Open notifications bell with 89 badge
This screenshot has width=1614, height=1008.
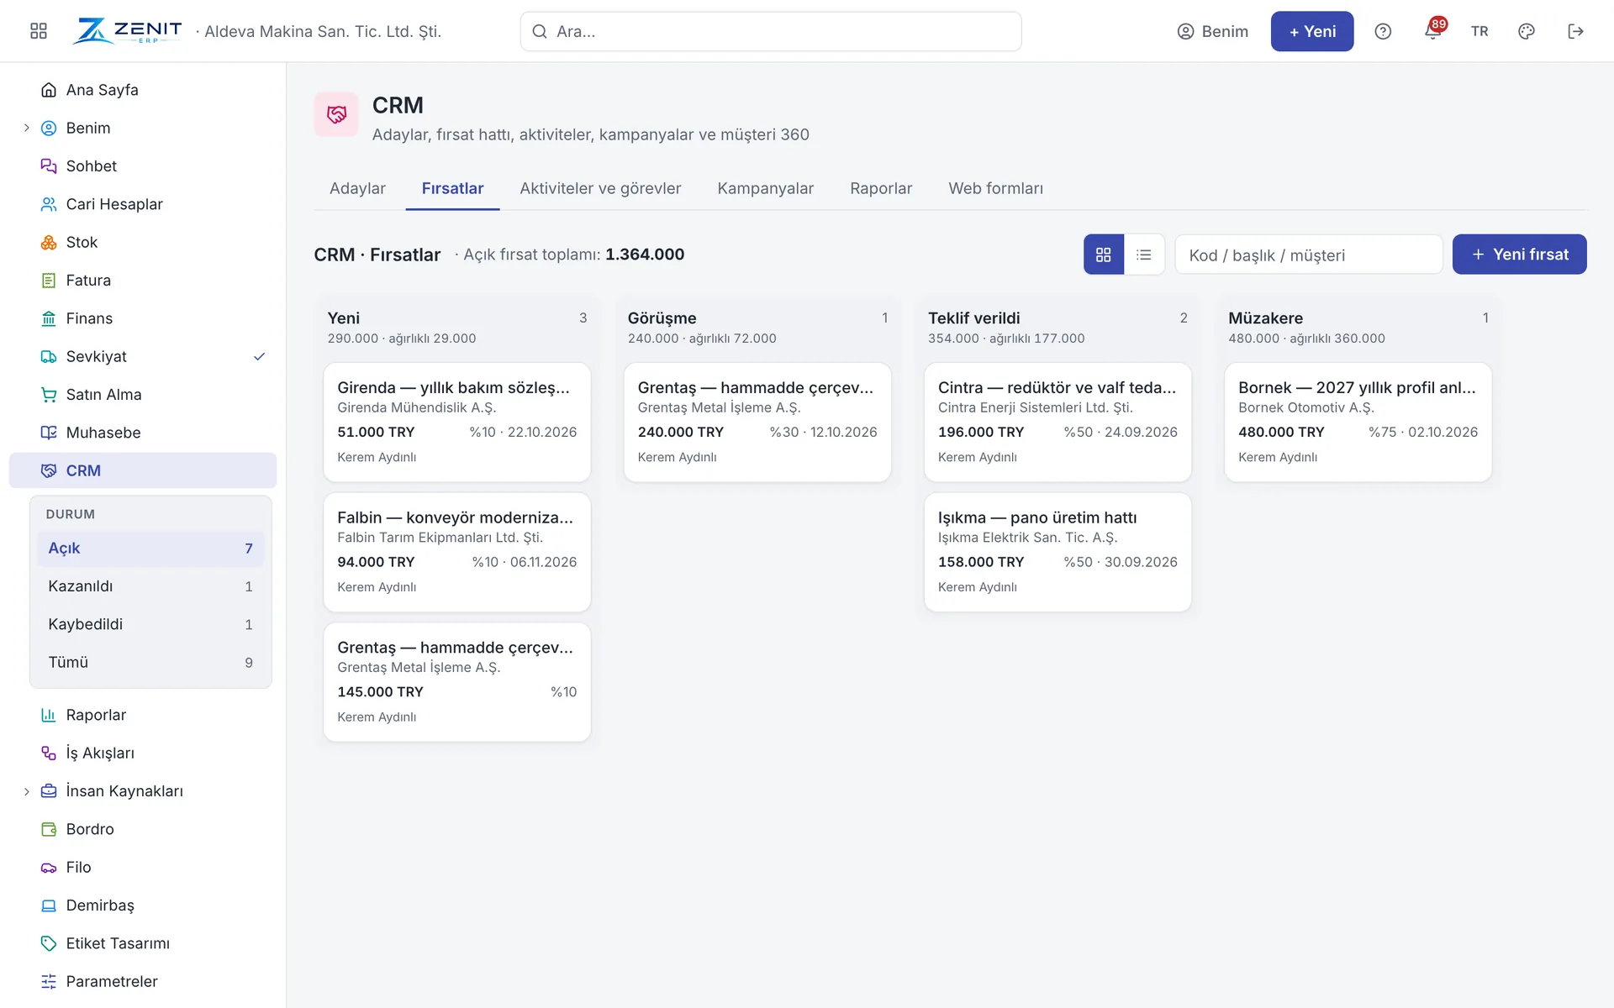[1433, 30]
